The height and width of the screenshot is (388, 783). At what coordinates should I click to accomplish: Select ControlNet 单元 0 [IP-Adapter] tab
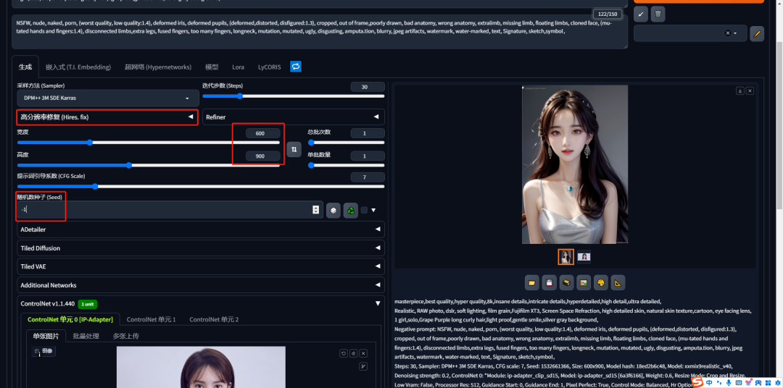pyautogui.click(x=70, y=319)
